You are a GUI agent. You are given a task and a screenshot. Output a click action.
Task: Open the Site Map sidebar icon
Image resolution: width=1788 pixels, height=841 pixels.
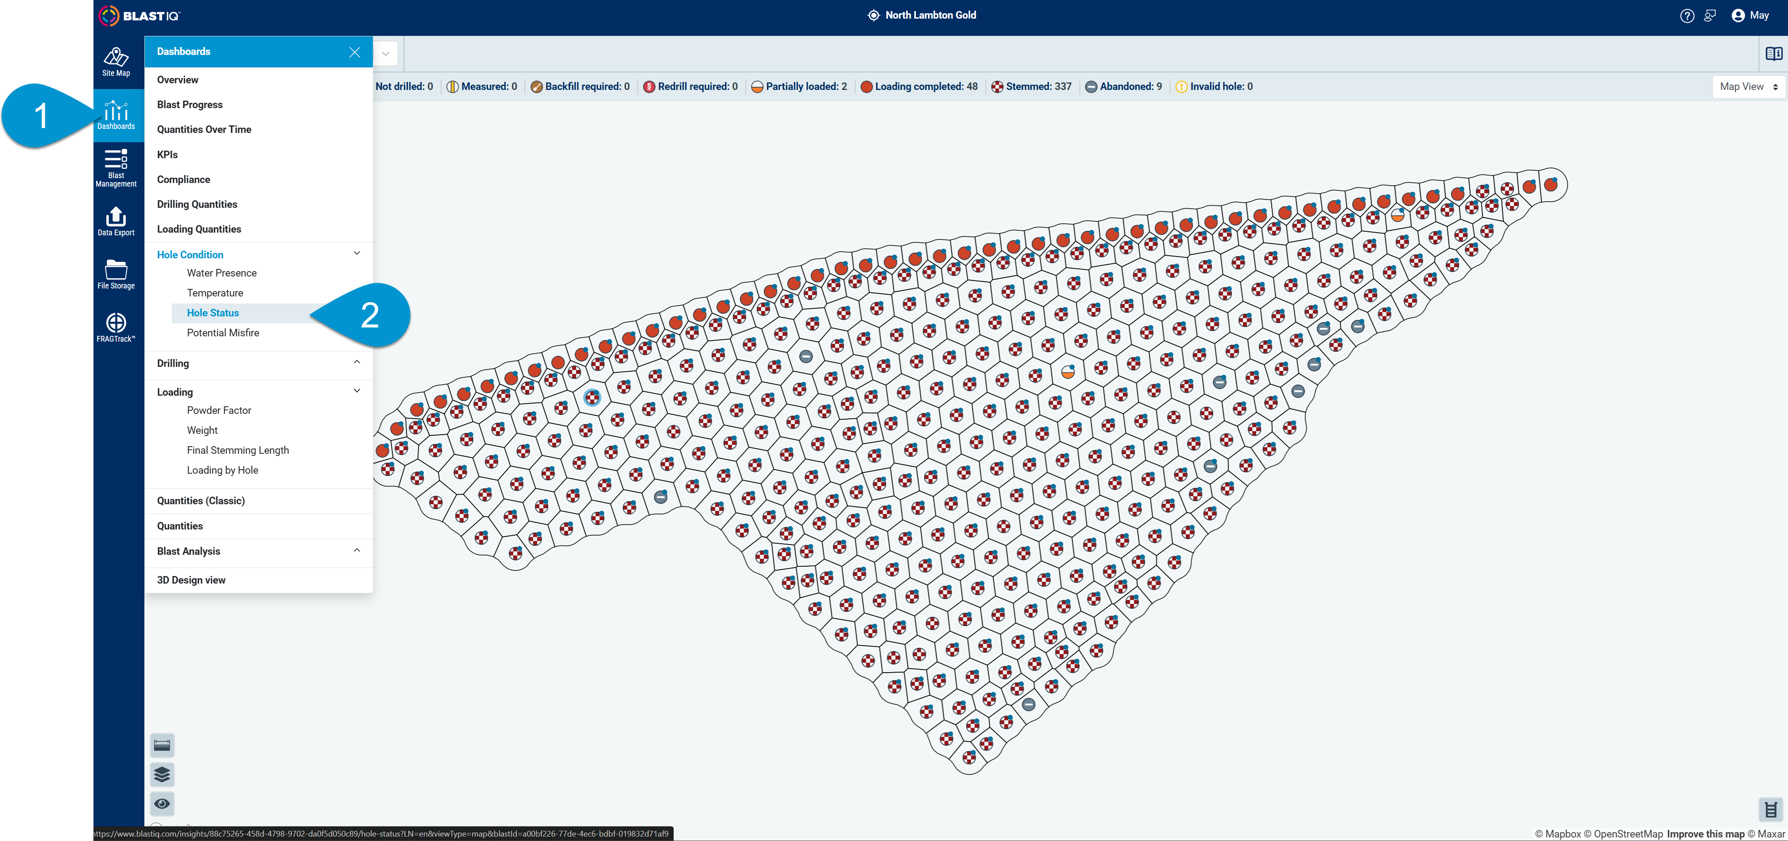pos(116,62)
